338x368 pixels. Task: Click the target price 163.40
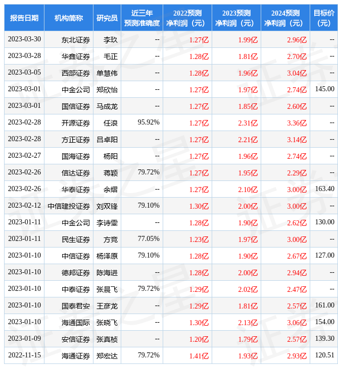(324, 189)
